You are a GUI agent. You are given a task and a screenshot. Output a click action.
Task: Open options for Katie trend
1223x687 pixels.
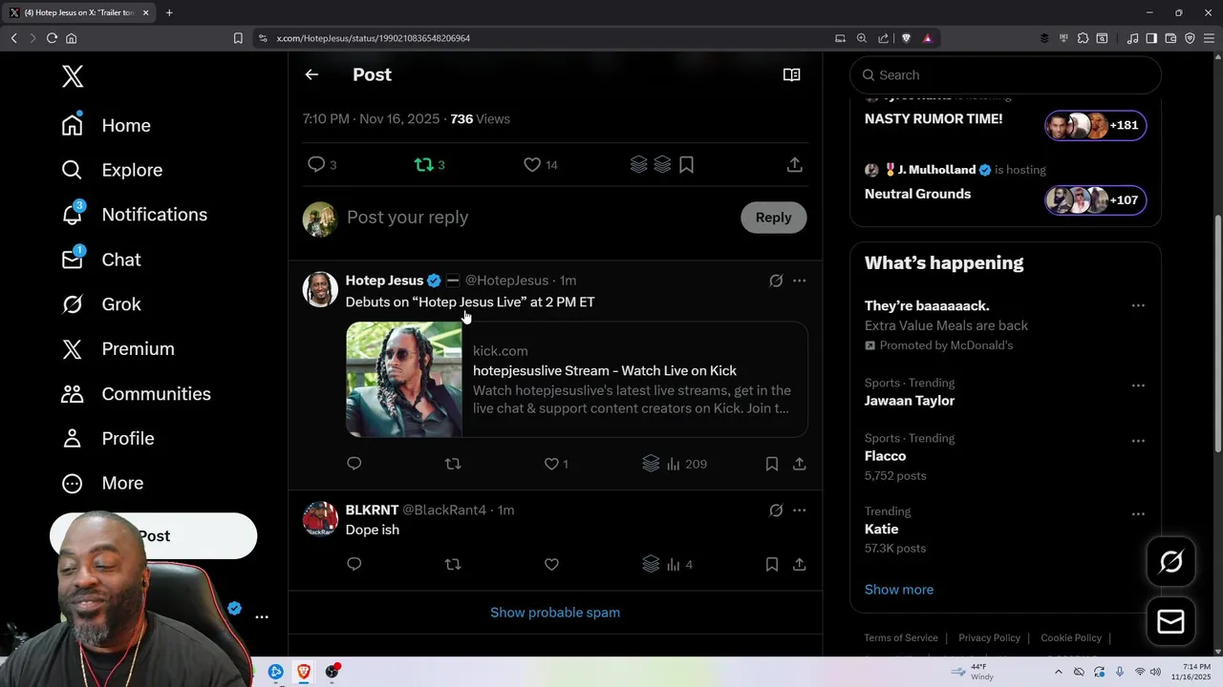[1138, 514]
